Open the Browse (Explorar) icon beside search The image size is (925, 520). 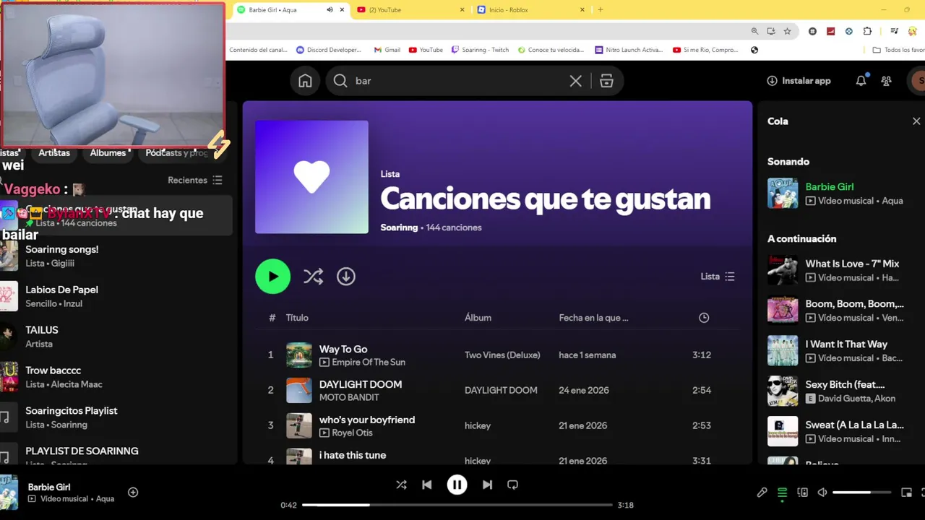pos(606,81)
